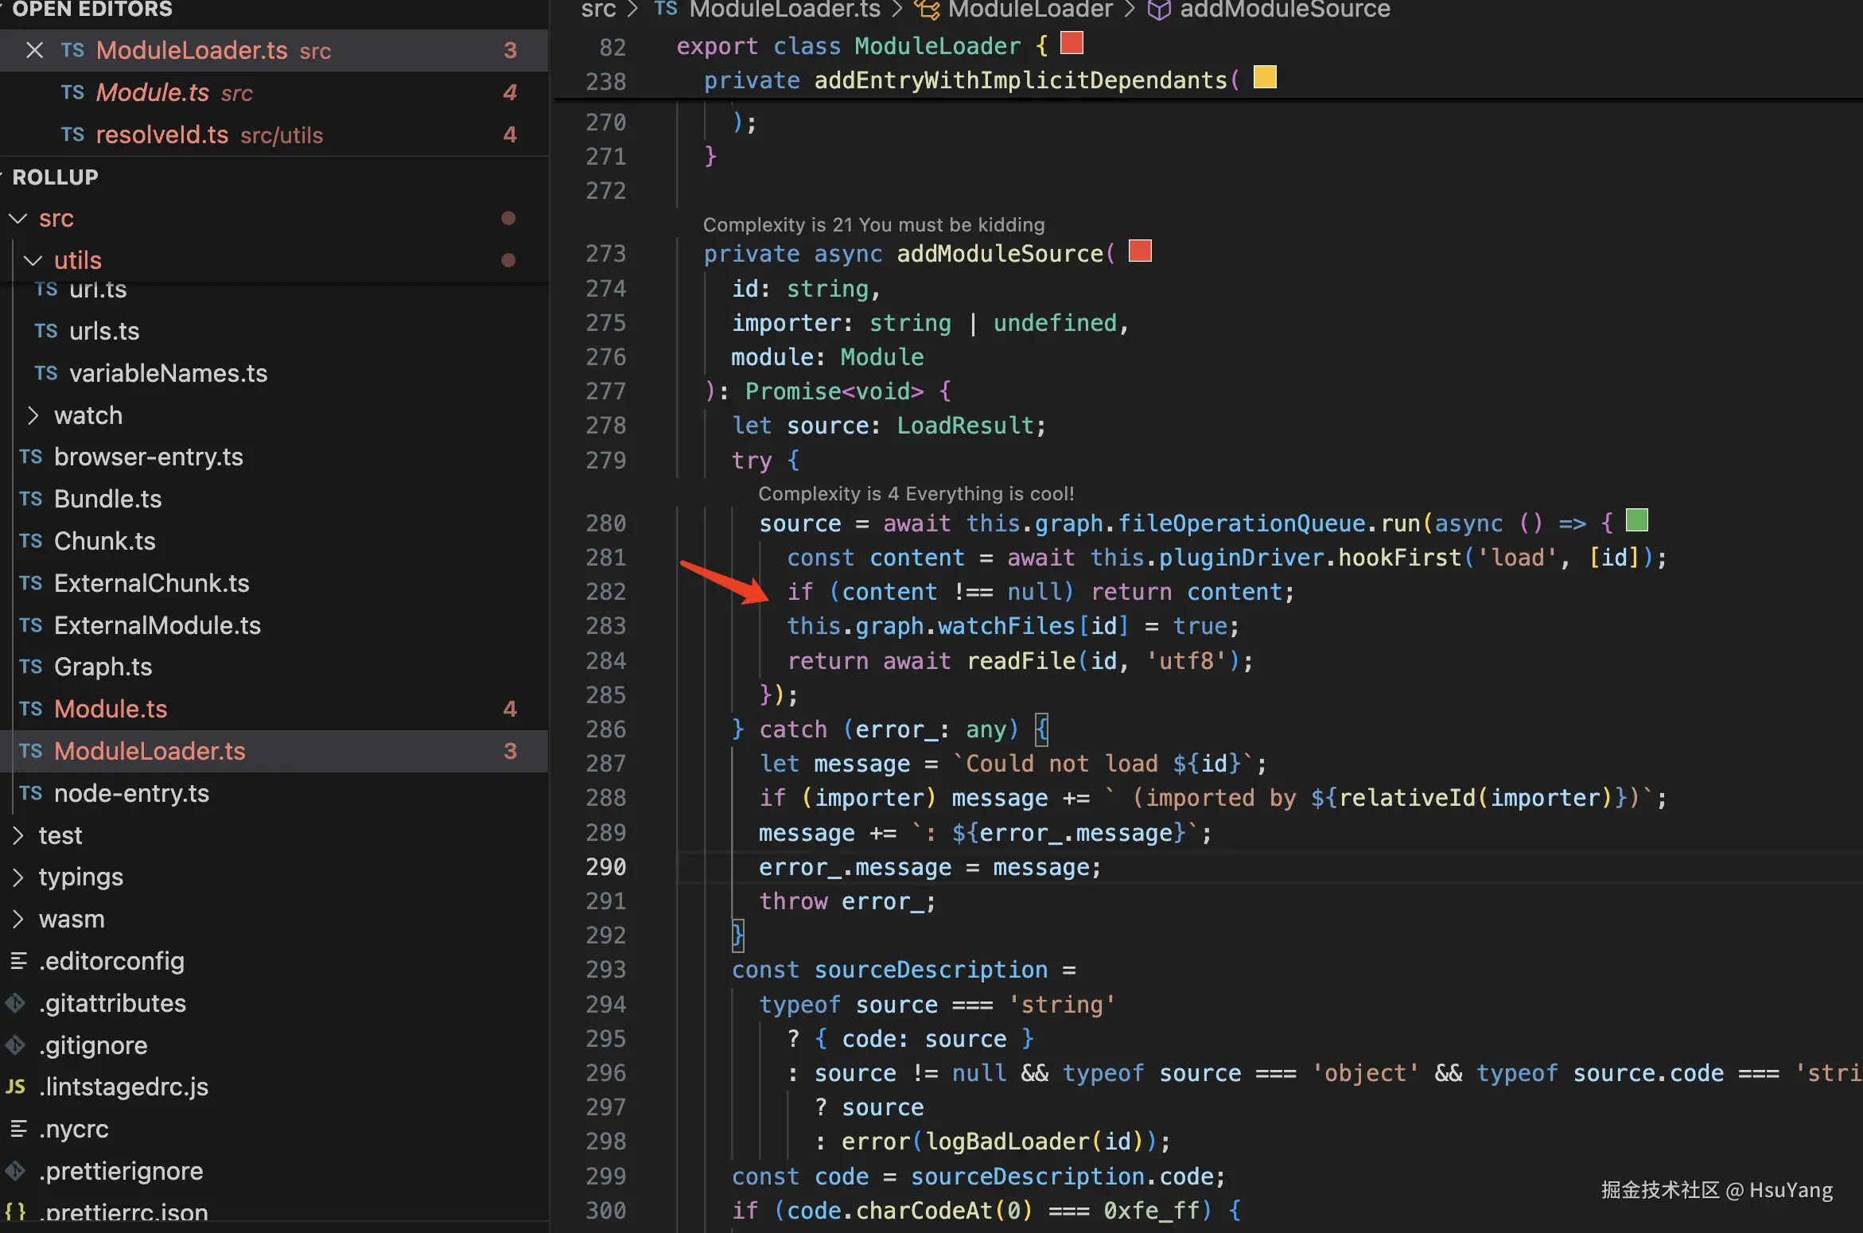1863x1233 pixels.
Task: Close the ModuleLoader.ts open editor
Action: click(34, 50)
